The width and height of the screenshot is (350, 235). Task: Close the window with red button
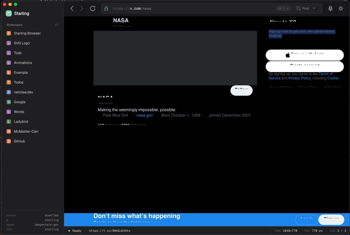tap(5, 4)
